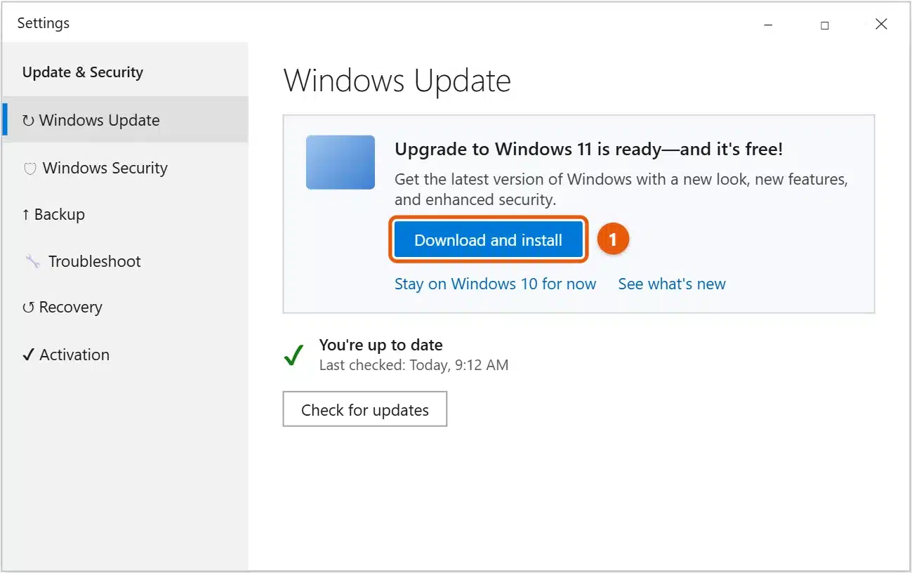Click "Upgrade to Windows 11 is ready" headline
912x573 pixels.
click(x=588, y=149)
